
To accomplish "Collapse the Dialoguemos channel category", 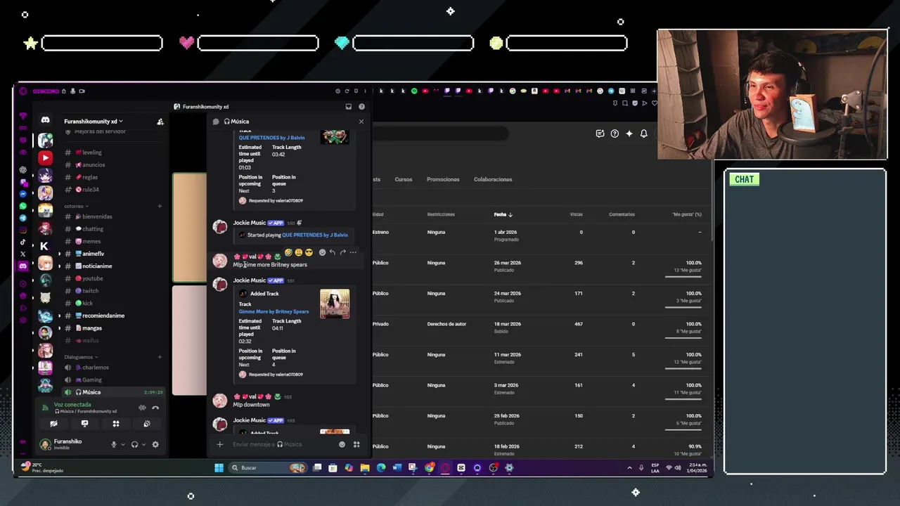I will click(x=81, y=357).
